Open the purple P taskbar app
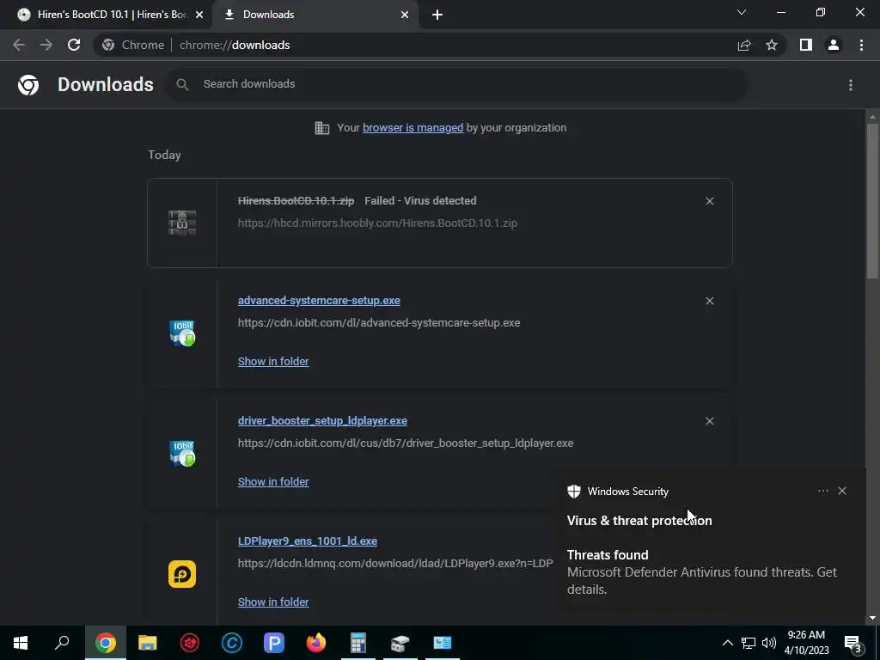Screen dimensions: 880x660 click(274, 643)
